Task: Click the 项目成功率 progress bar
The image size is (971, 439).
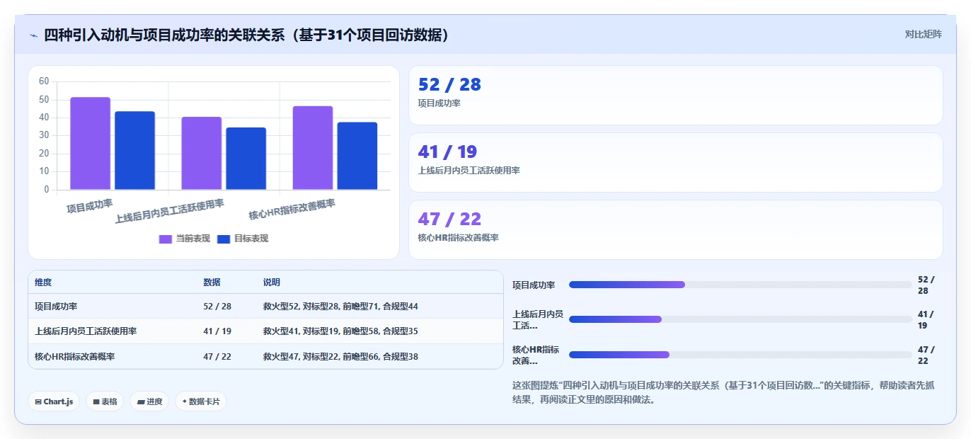Action: (x=740, y=285)
